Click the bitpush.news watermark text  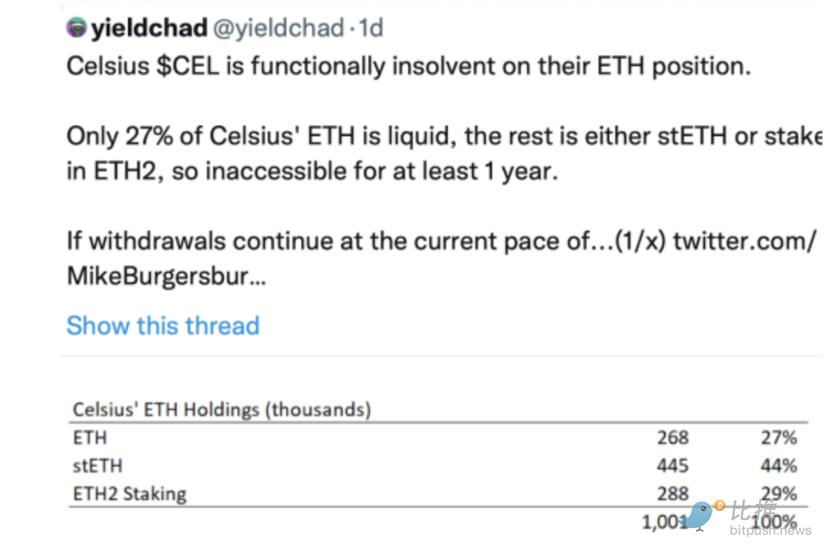[771, 530]
